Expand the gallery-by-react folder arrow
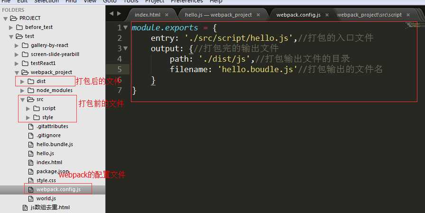The image size is (425, 213). pyautogui.click(x=17, y=46)
